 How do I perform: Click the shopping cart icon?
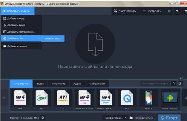(x=185, y=11)
